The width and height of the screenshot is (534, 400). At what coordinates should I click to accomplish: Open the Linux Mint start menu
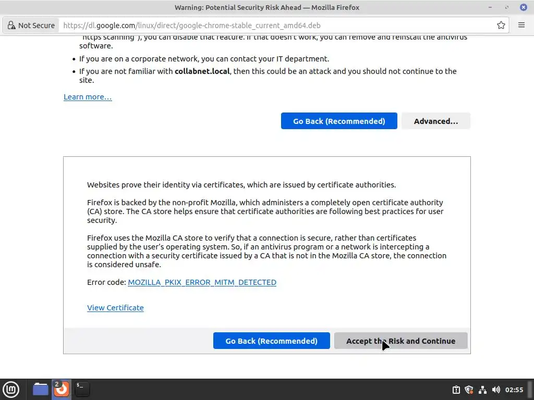coord(11,389)
